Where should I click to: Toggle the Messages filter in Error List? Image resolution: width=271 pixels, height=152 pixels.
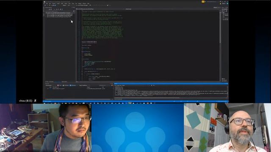tap(73, 85)
